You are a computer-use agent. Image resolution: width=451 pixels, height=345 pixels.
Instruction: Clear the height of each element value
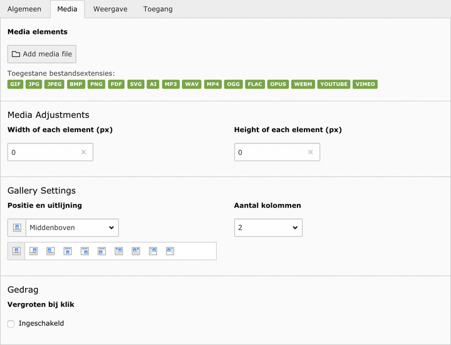tap(310, 152)
